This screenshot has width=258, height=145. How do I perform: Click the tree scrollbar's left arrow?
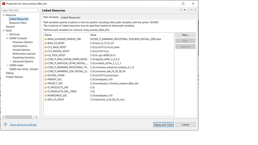(3, 117)
